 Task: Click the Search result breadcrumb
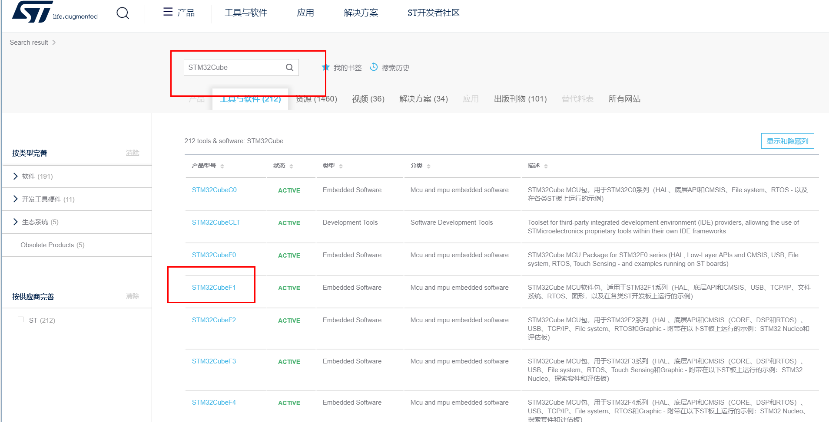coord(29,43)
